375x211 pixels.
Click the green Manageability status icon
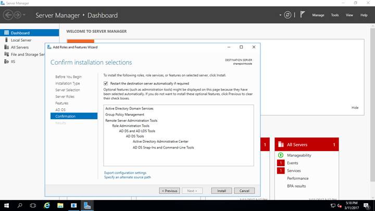281,155
